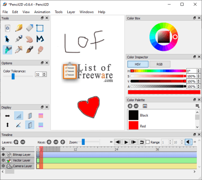202x180 pixels.
Task: Toggle the sound button in Timeline
Action: click(189, 142)
